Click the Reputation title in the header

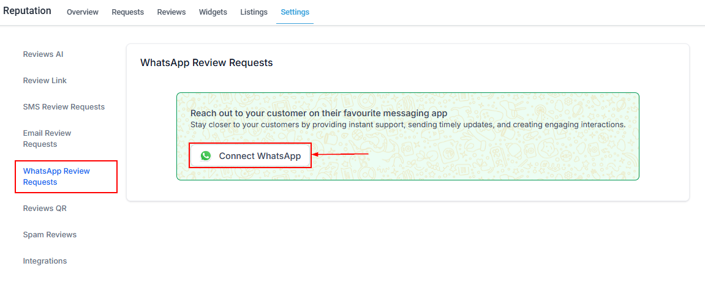[x=27, y=11]
